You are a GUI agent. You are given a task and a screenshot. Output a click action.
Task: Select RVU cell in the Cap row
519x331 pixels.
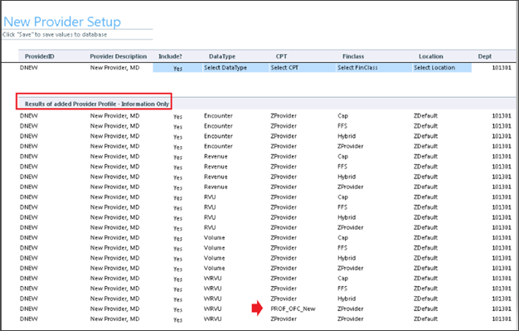(210, 197)
